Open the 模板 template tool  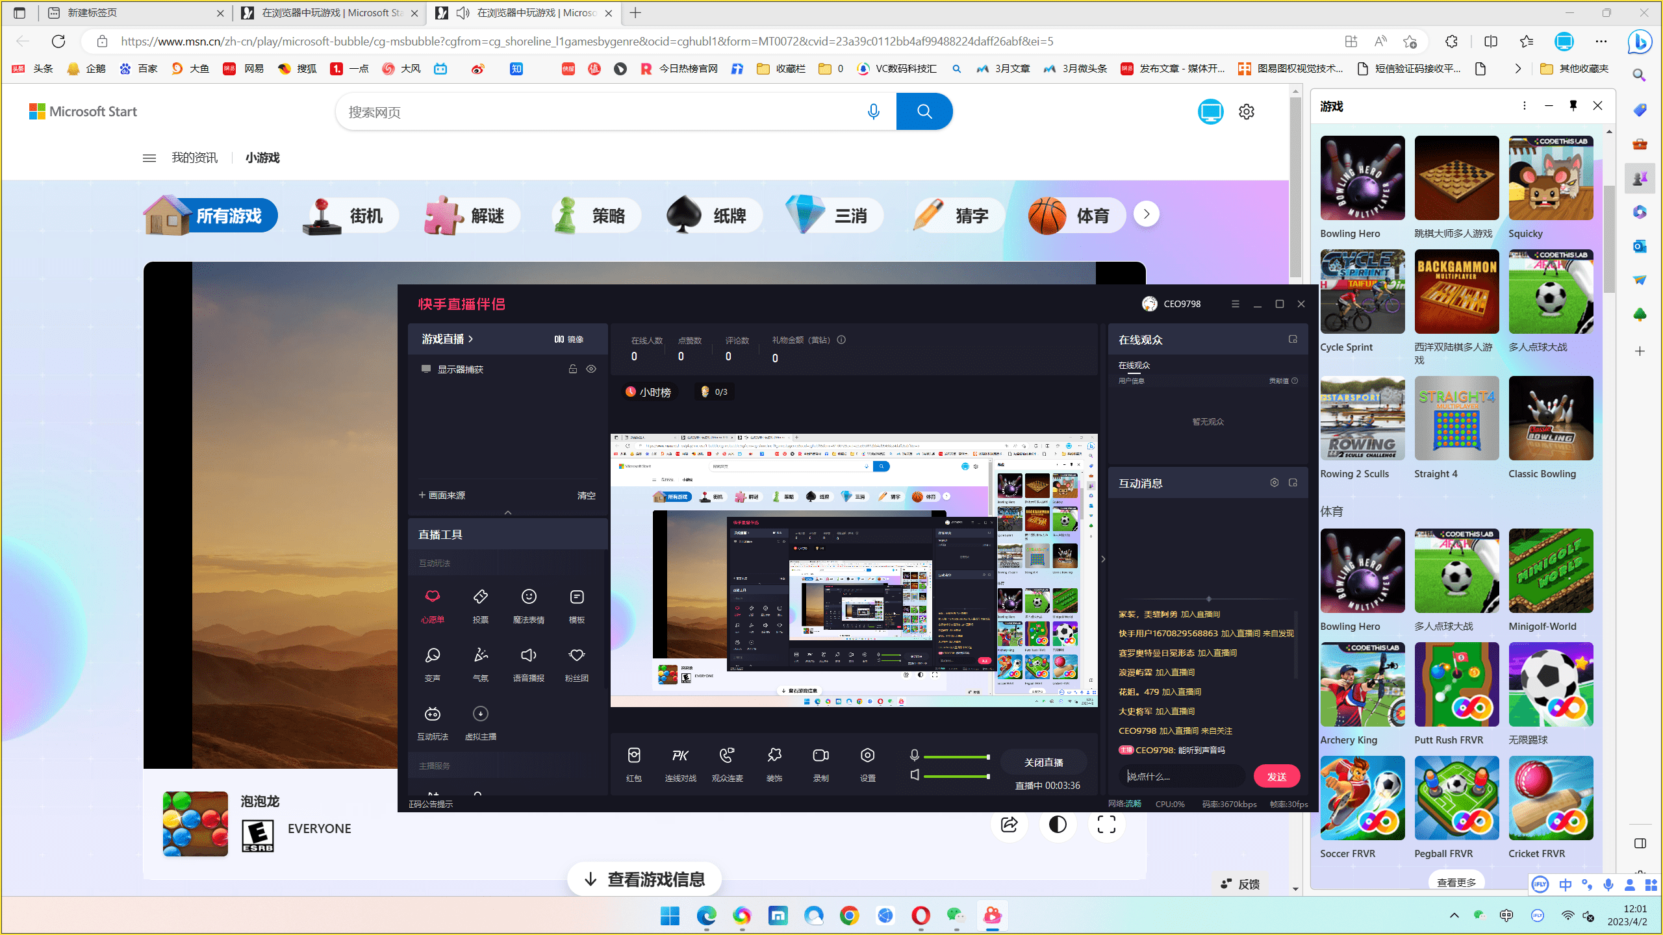[577, 606]
